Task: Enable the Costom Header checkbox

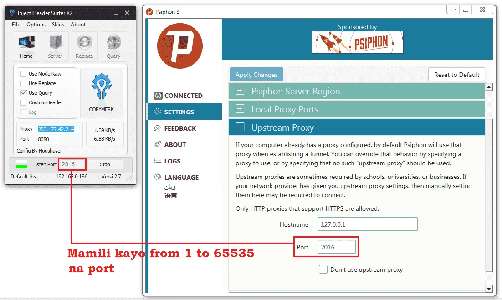Action: (23, 103)
